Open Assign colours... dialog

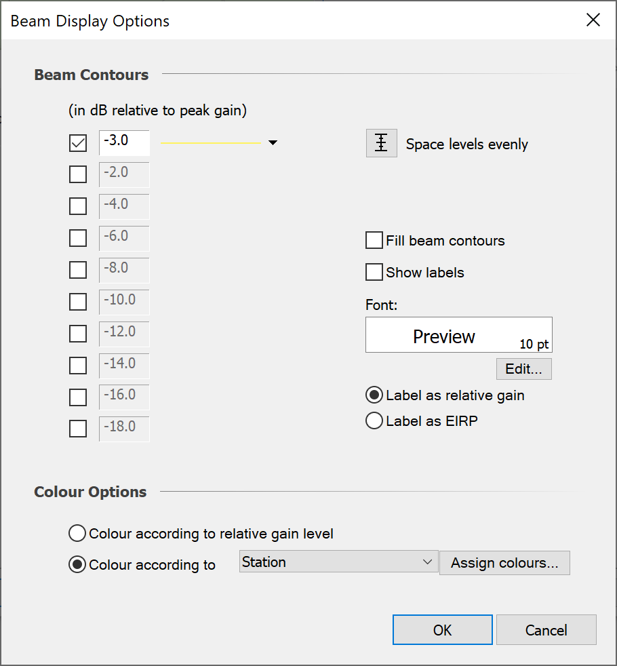pos(504,563)
